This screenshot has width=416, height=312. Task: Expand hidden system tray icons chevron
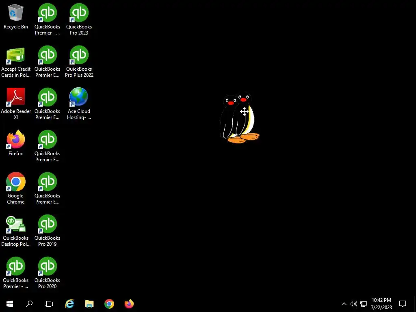click(x=344, y=304)
